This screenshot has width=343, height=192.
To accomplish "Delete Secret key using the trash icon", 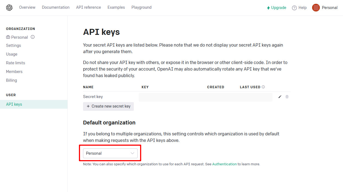I will (x=287, y=97).
